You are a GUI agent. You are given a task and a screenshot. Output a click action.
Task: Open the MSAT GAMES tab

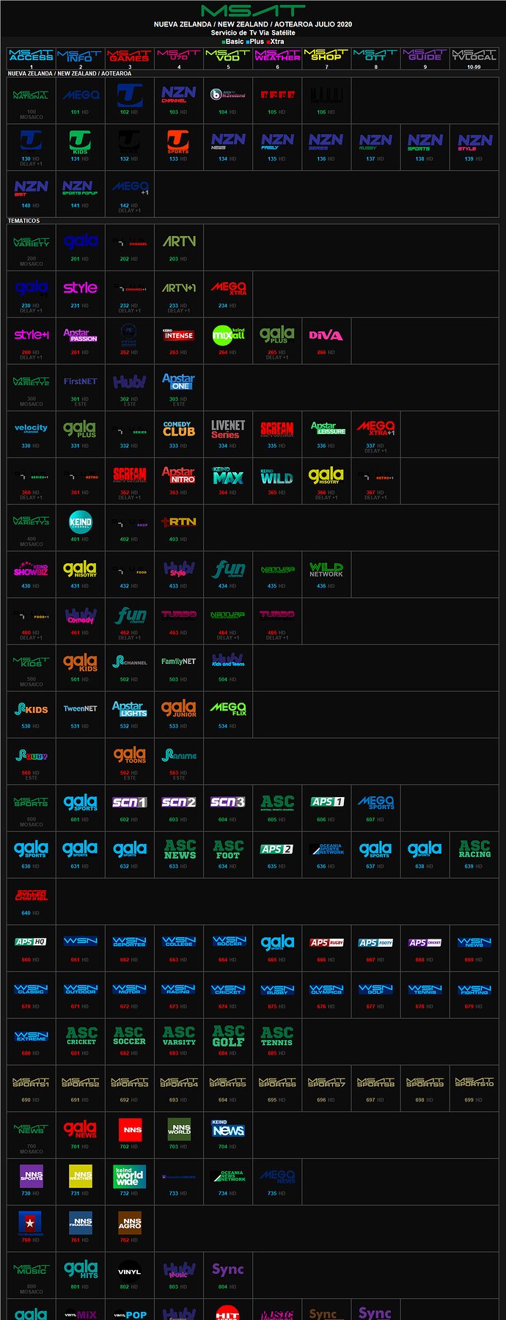tap(130, 55)
